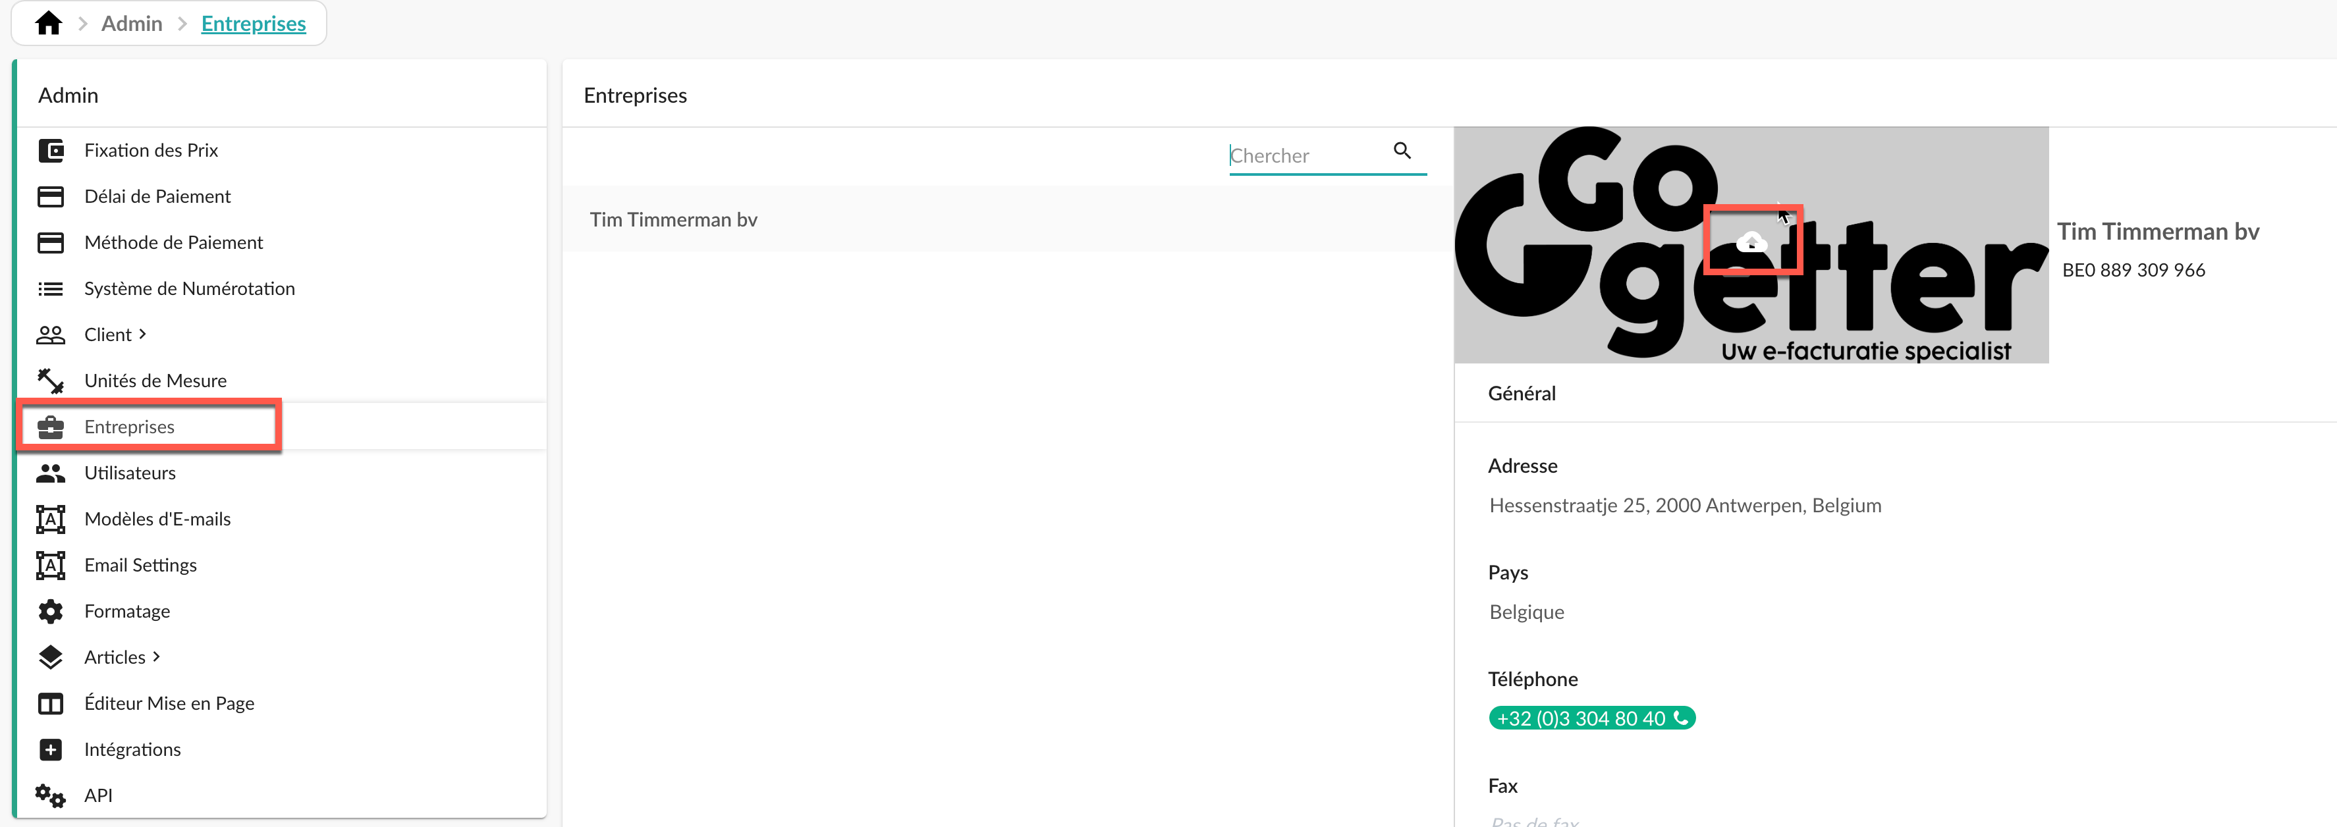Expand the Client submenu chevron
The width and height of the screenshot is (2337, 827).
[x=142, y=334]
